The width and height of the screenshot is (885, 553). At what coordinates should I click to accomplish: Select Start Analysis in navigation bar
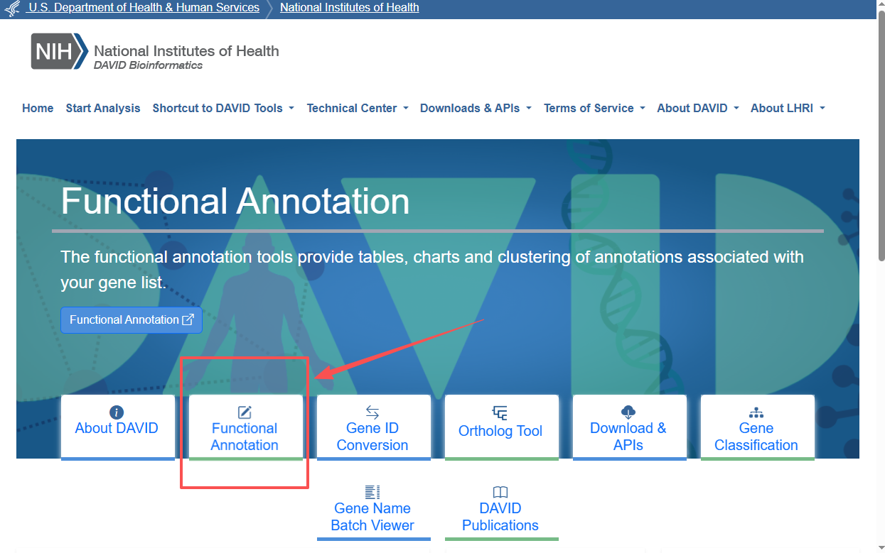click(x=103, y=109)
